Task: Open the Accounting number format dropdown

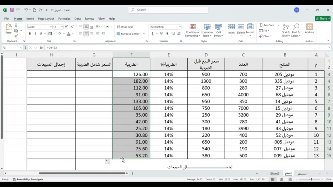Action: 180,27
